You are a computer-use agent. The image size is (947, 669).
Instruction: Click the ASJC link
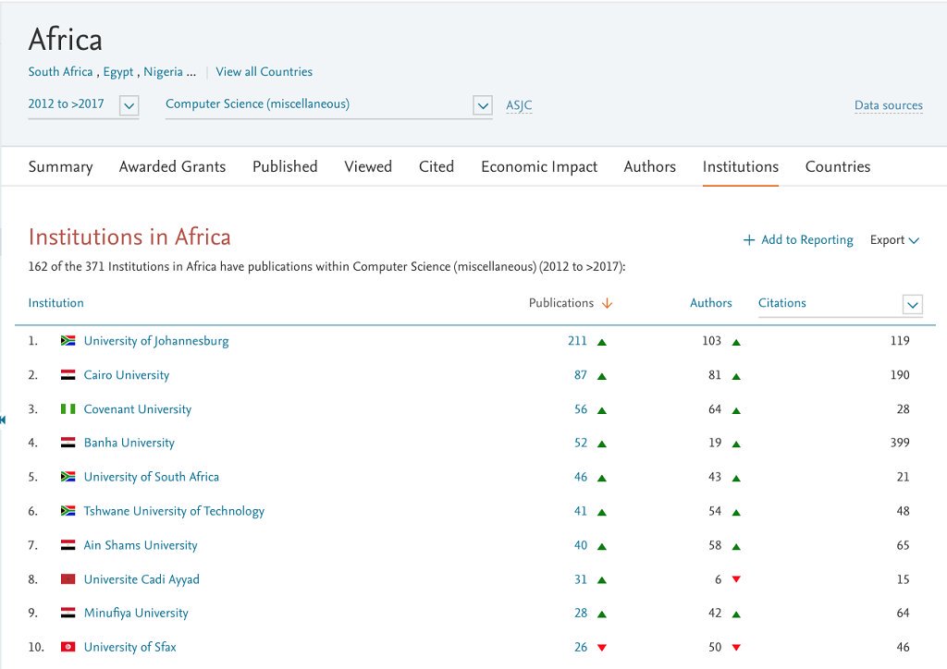[520, 105]
